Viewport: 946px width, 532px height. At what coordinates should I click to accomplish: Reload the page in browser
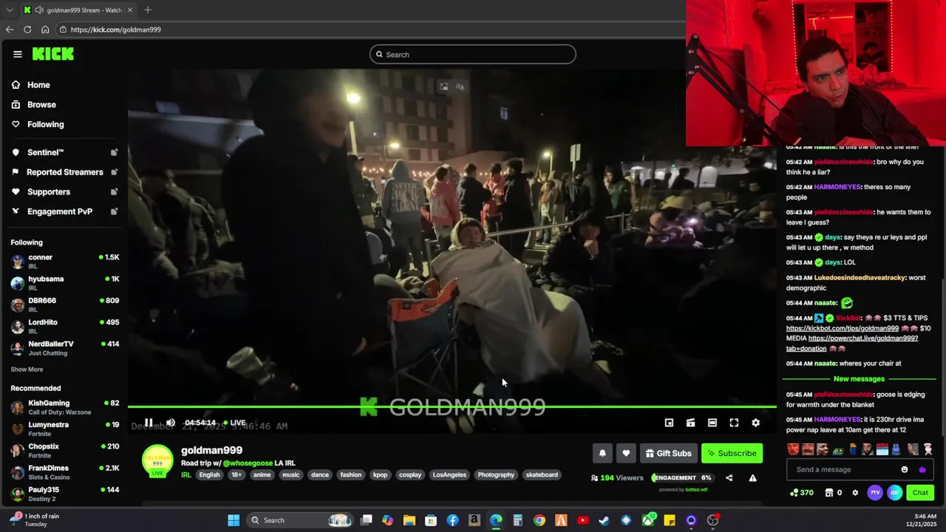point(27,30)
